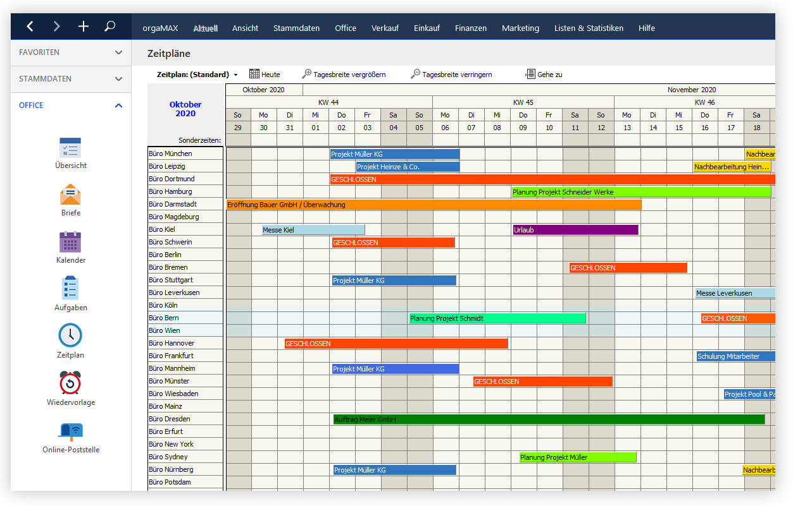Screen dimensions: 793x506
Task: Open the Listen & Statistiken menu
Action: (x=589, y=28)
